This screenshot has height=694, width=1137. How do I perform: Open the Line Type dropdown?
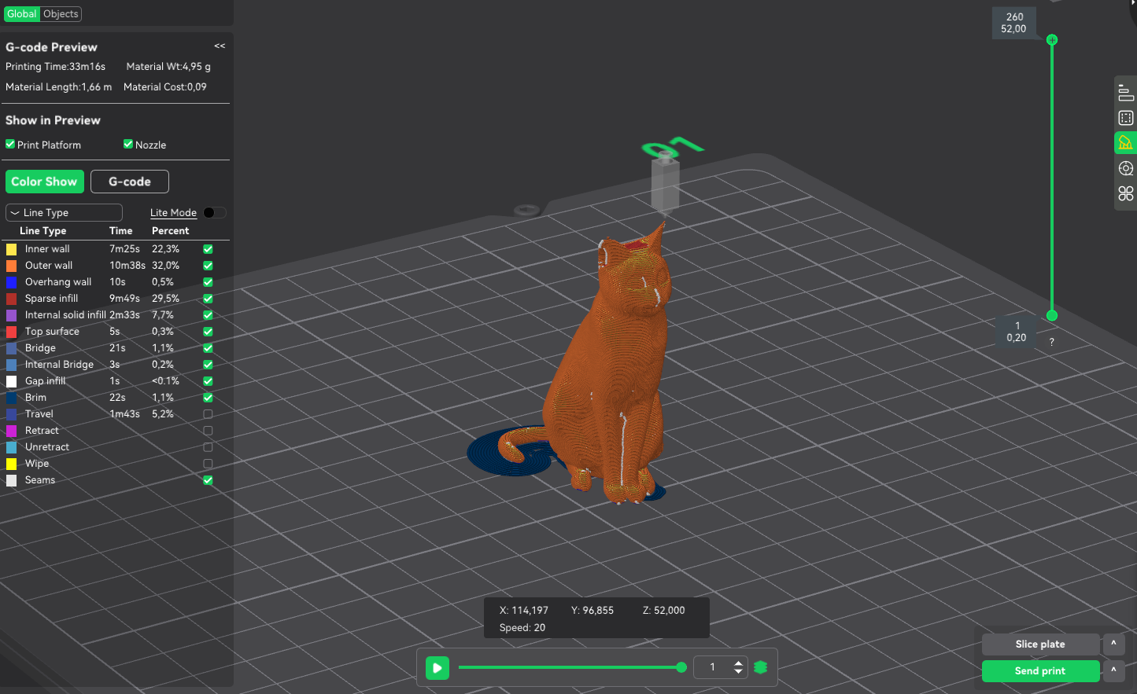pos(64,212)
